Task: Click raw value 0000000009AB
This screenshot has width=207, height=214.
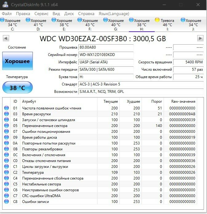Action: 182,114
